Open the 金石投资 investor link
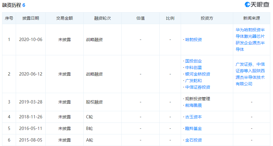This screenshot has height=146, width=273. (193, 140)
